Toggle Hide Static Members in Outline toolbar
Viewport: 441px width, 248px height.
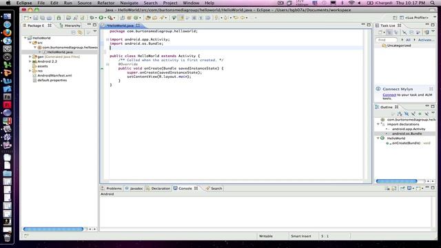[x=413, y=114]
